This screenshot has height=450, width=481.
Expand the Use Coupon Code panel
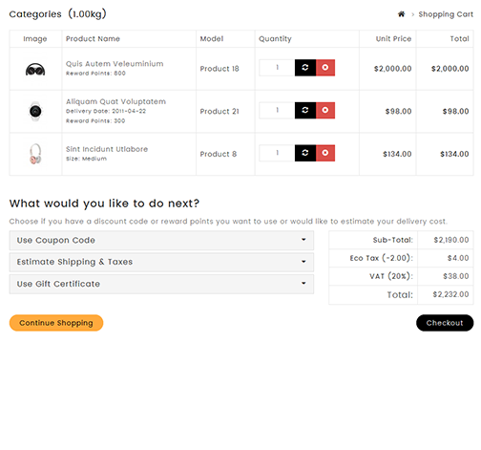coord(161,241)
